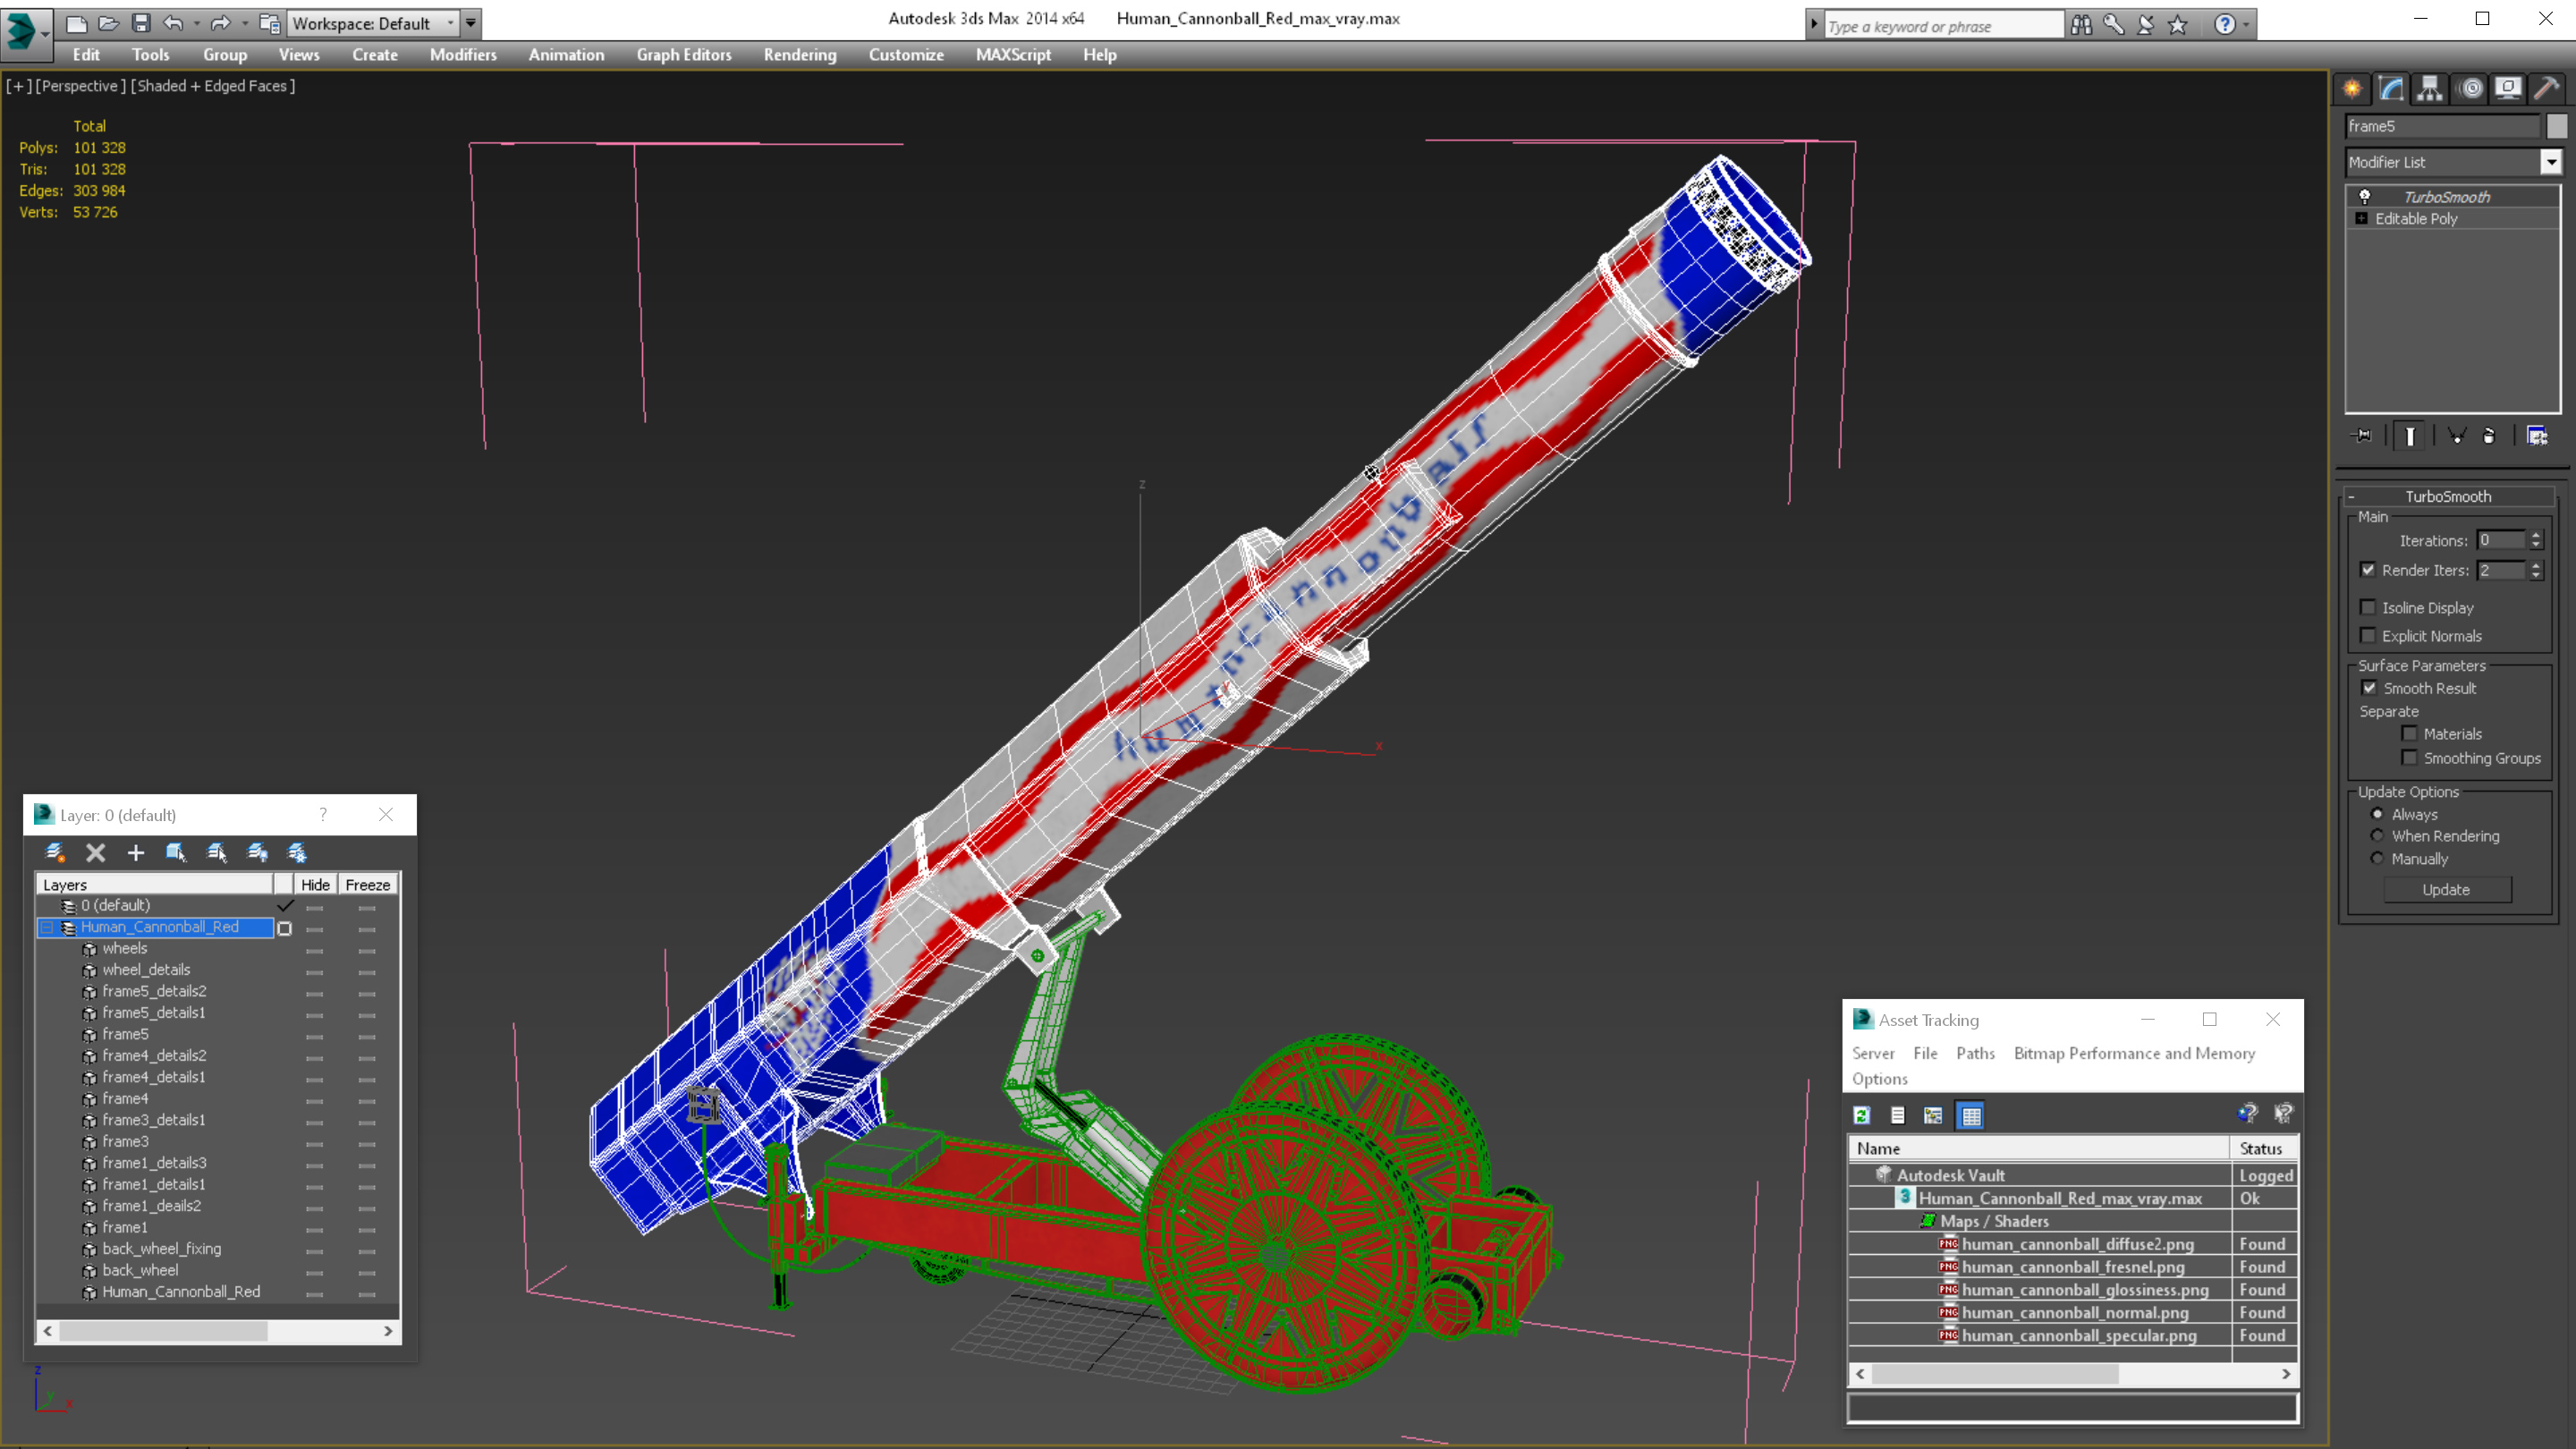
Task: Click Shaded + Edged Faces viewport label
Action: point(213,86)
